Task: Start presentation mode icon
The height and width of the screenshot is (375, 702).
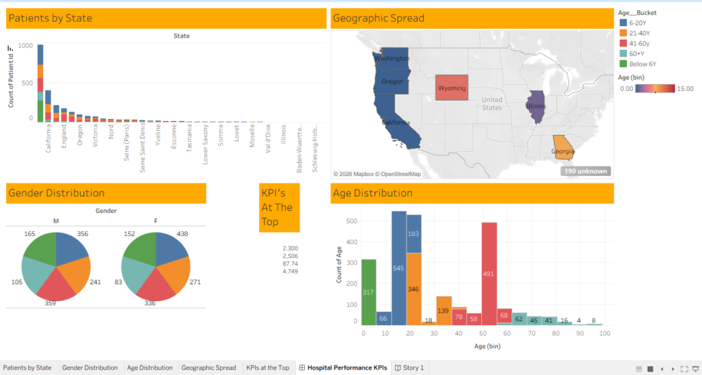Action: click(x=696, y=369)
